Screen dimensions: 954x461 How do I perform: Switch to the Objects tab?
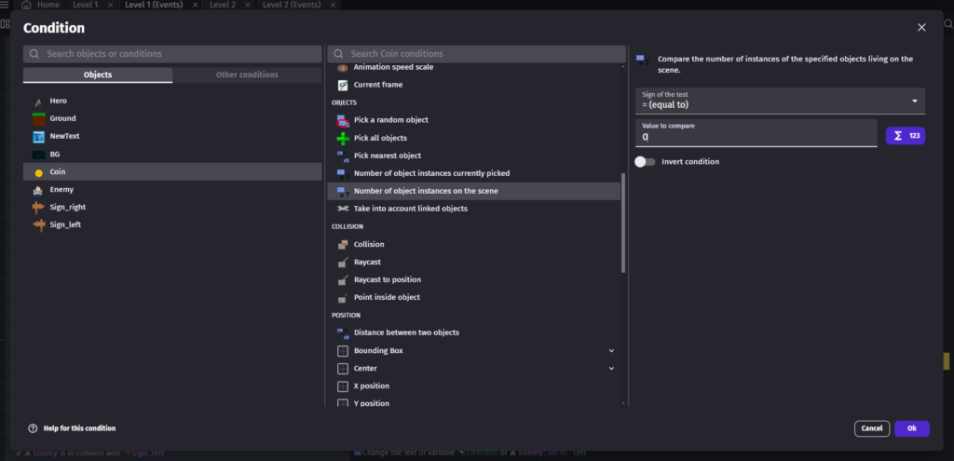click(98, 75)
